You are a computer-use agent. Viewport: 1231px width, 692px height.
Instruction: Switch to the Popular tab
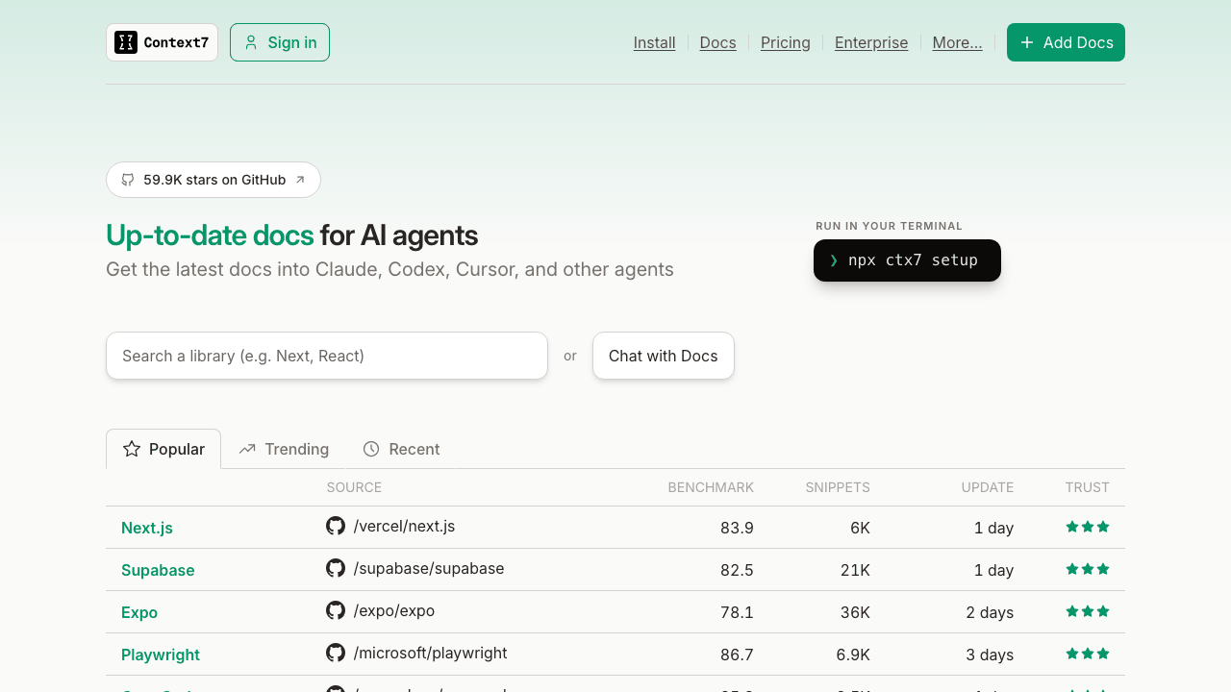(163, 449)
